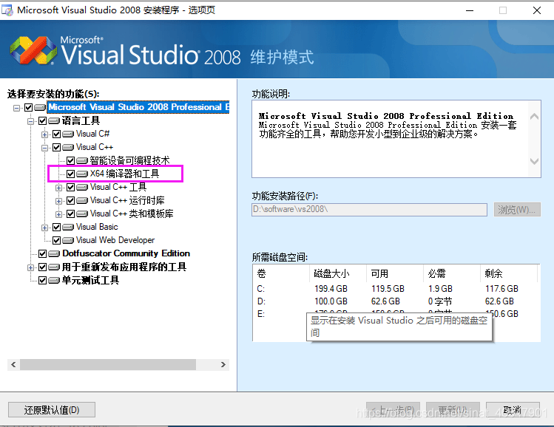Toggle the Visual C++ checkbox
The image size is (554, 427).
tap(56, 148)
